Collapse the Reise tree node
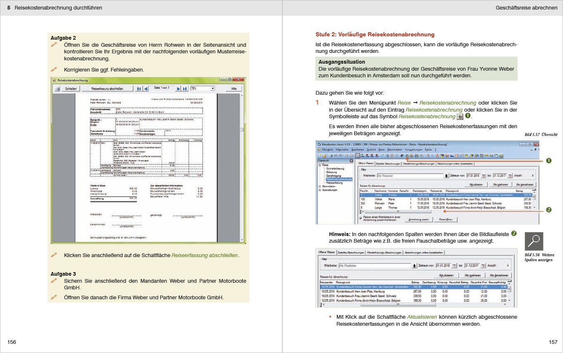Viewport: 563px width, 353px height. 320,165
